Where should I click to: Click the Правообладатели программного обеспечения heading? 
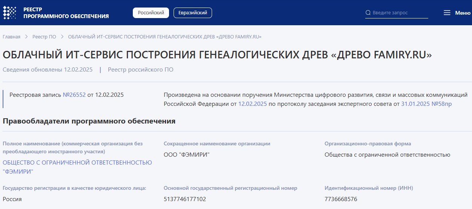pyautogui.click(x=89, y=121)
